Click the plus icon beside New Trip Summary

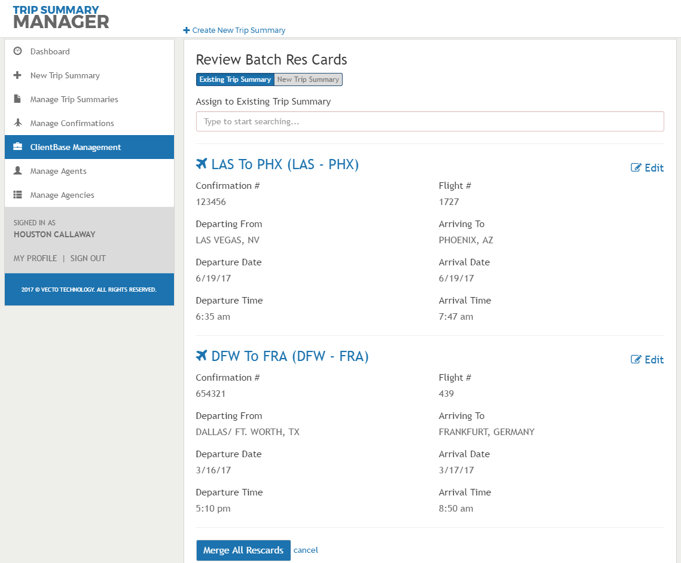tap(18, 75)
